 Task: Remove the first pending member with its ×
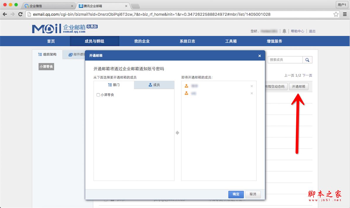[252, 86]
